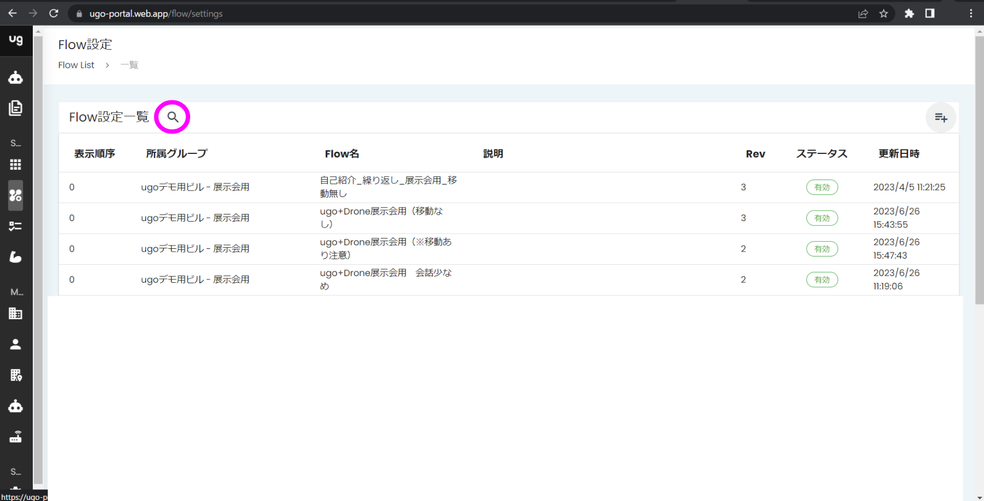Screen dimensions: 984x501
Task: Open the apps grid icon in sidebar
Action: coord(16,164)
